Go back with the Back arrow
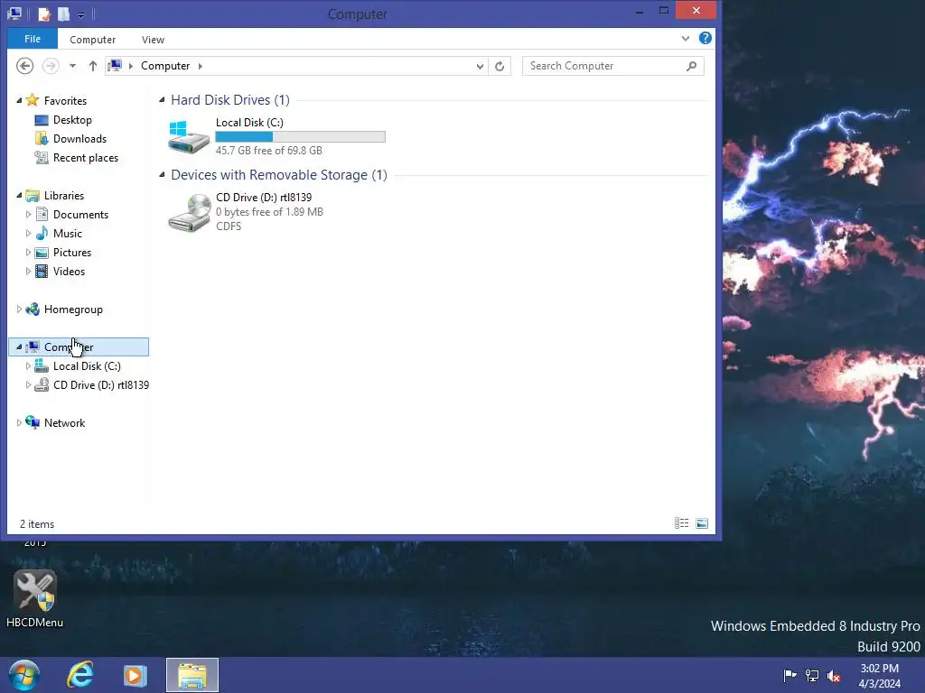Viewport: 925px width, 693px height. pos(24,65)
